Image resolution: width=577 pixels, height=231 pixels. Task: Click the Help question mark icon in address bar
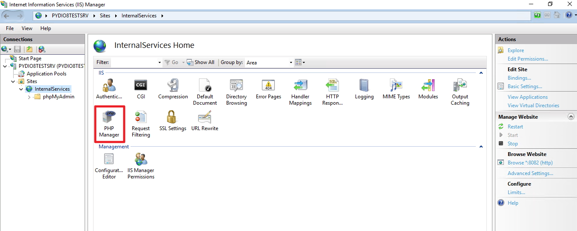click(x=568, y=15)
